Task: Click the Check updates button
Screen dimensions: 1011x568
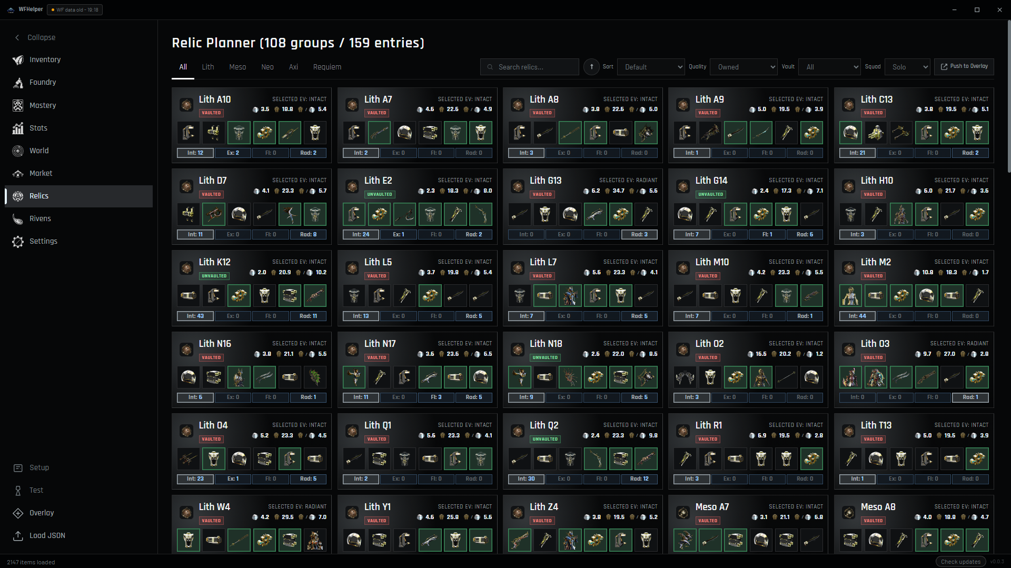Action: (960, 562)
